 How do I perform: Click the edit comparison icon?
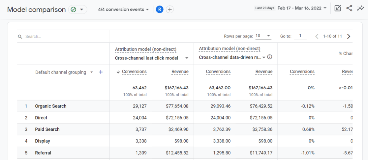pos(338,8)
